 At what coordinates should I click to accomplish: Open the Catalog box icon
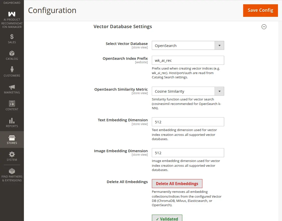tap(12, 53)
